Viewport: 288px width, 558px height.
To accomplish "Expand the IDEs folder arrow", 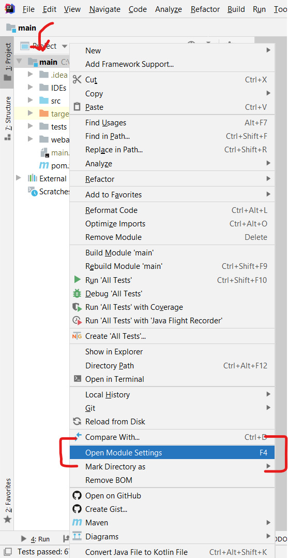I will coord(30,88).
